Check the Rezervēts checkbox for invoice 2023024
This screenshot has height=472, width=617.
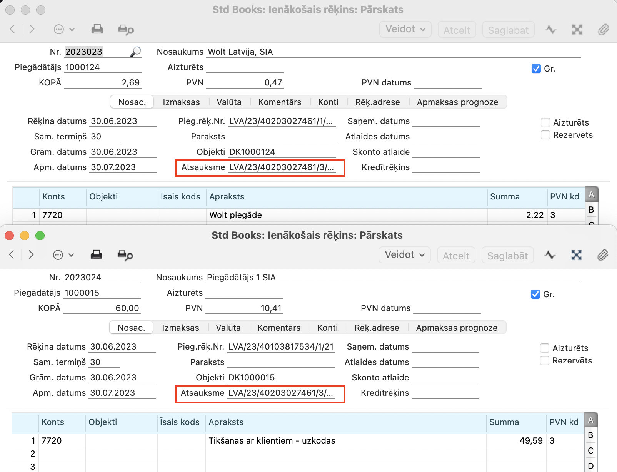[545, 360]
